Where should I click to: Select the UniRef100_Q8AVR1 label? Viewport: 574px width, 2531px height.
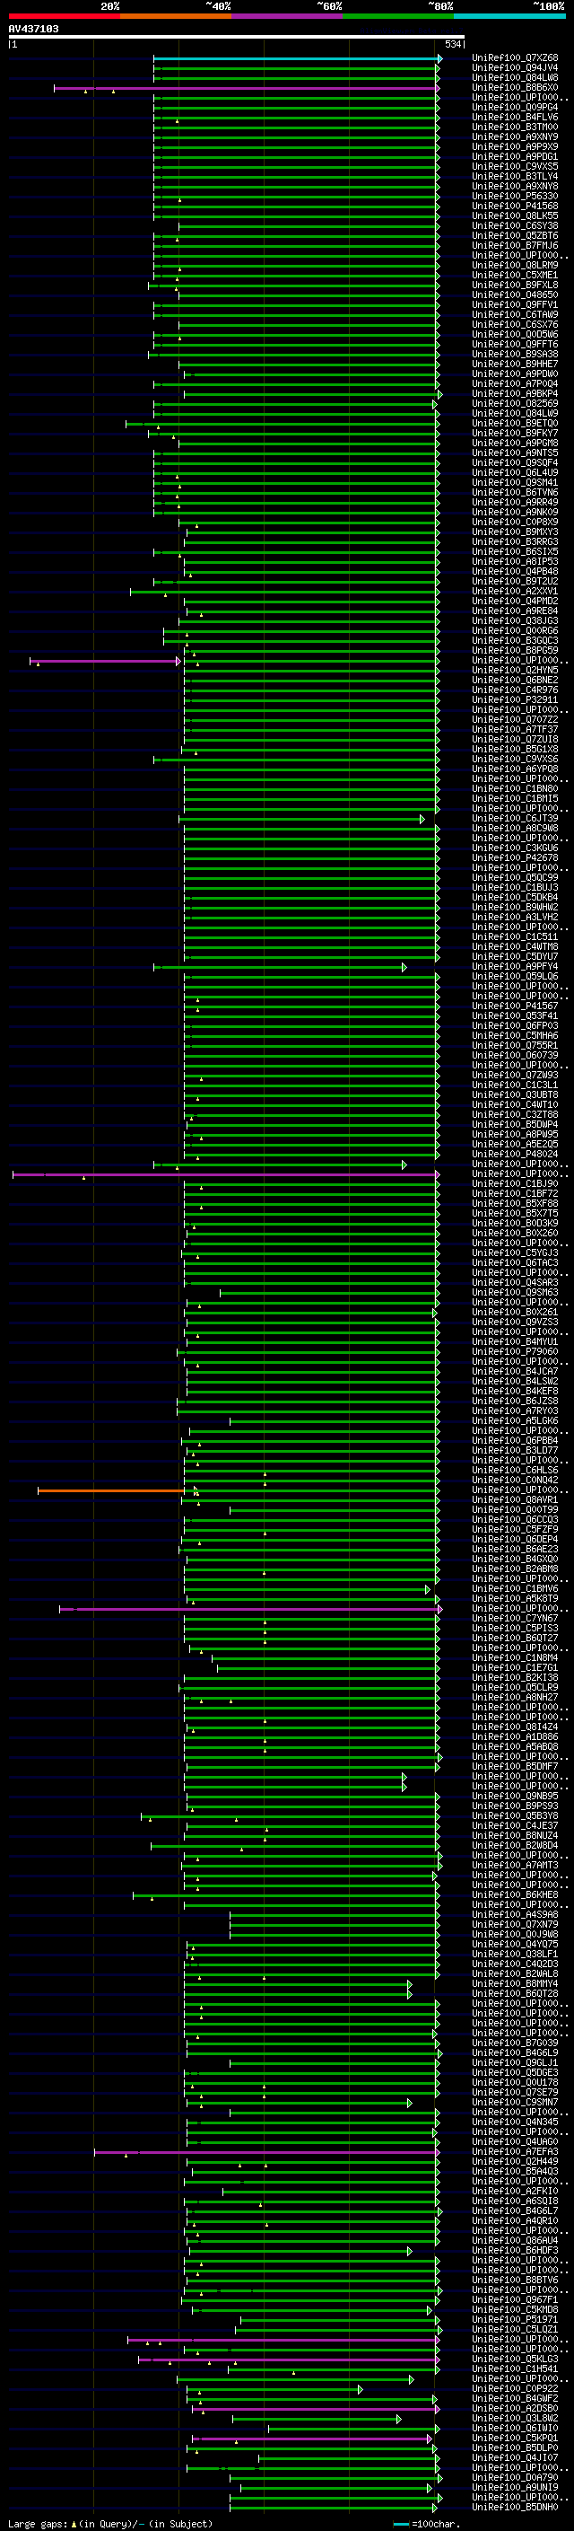tap(515, 1500)
